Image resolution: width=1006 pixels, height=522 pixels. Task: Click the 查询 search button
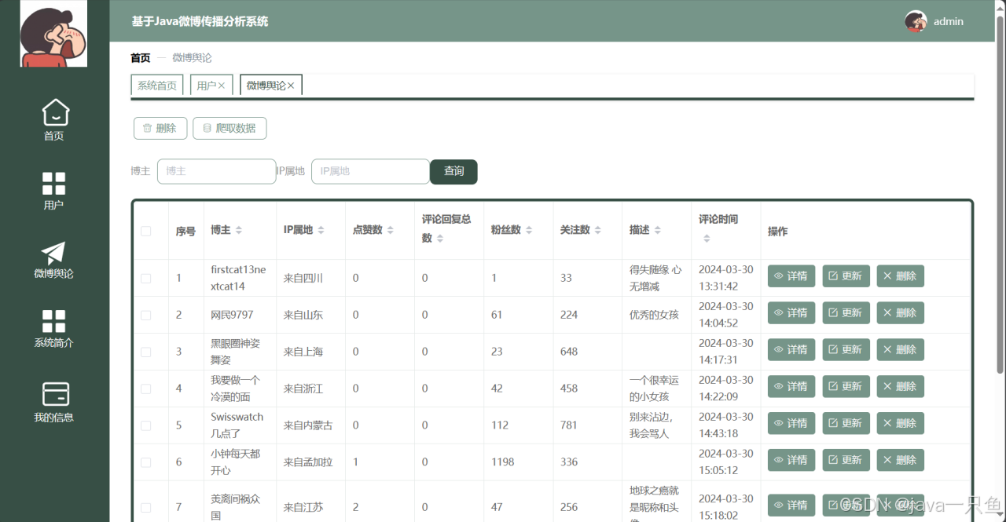coord(453,171)
